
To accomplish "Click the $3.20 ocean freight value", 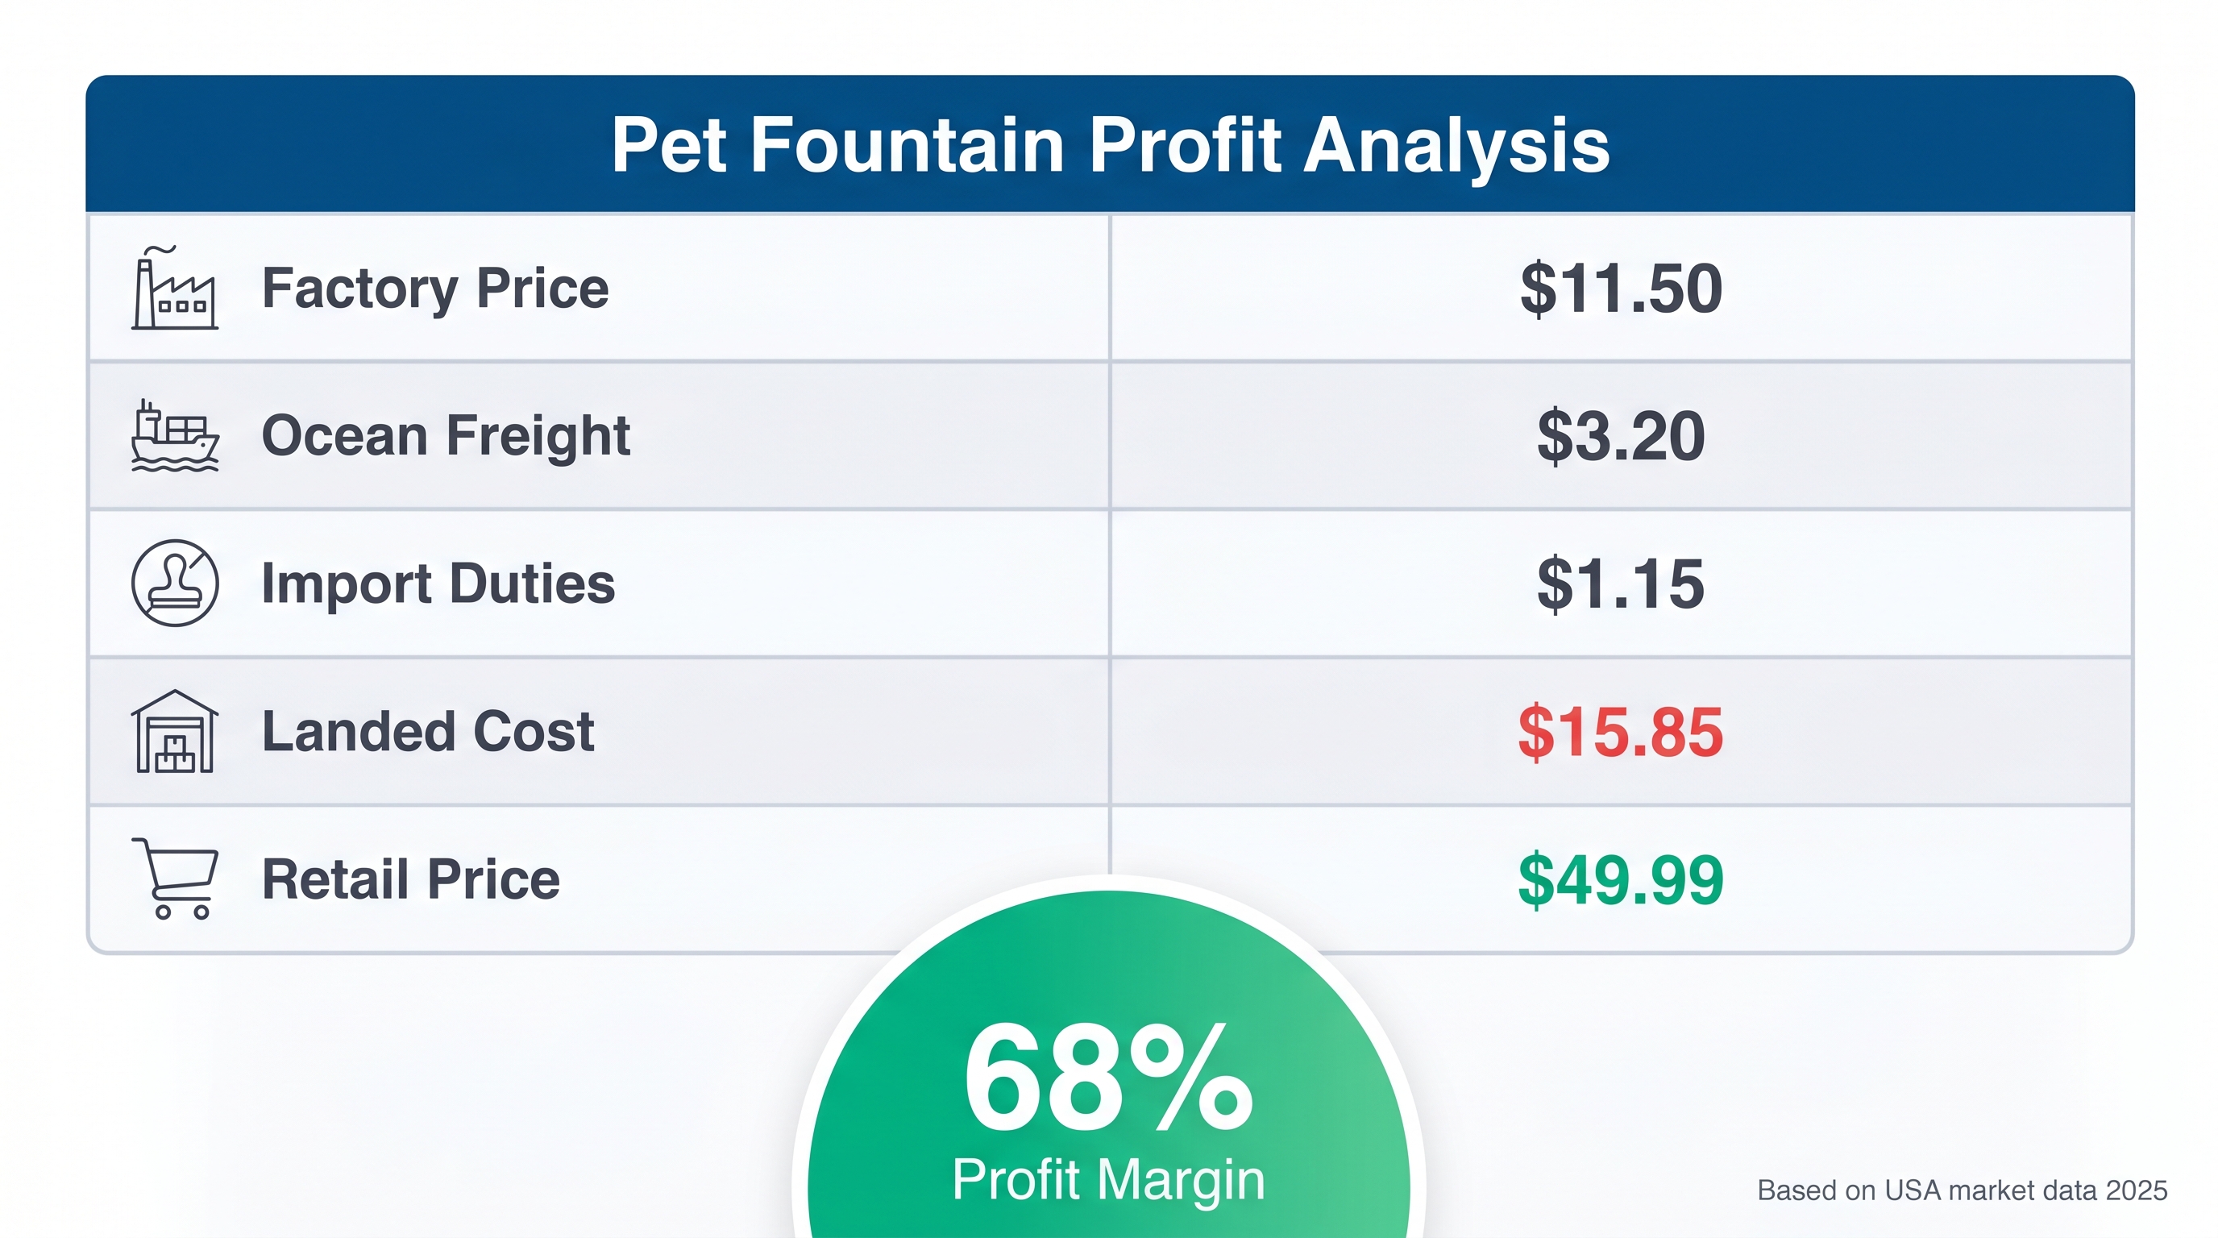I will click(x=1621, y=437).
